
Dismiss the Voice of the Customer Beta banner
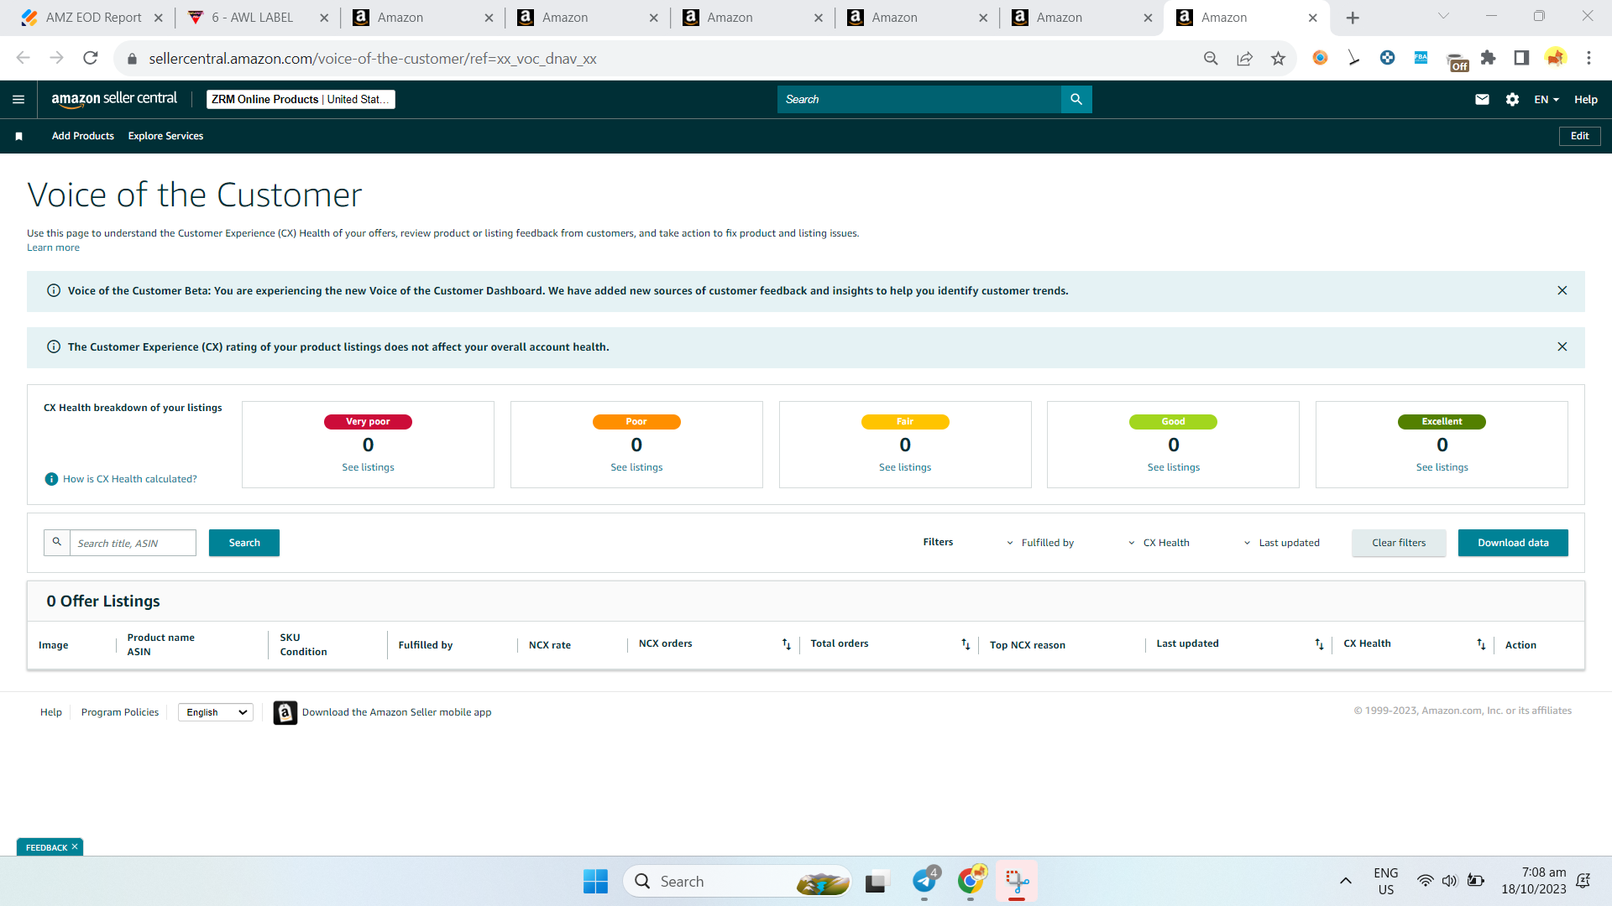1562,290
